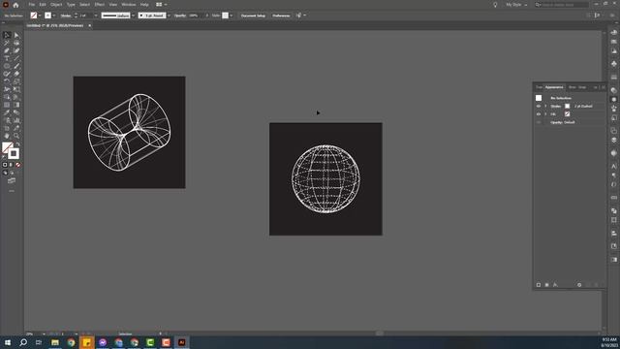Open the Edit menu
The height and width of the screenshot is (349, 620).
[x=43, y=5]
